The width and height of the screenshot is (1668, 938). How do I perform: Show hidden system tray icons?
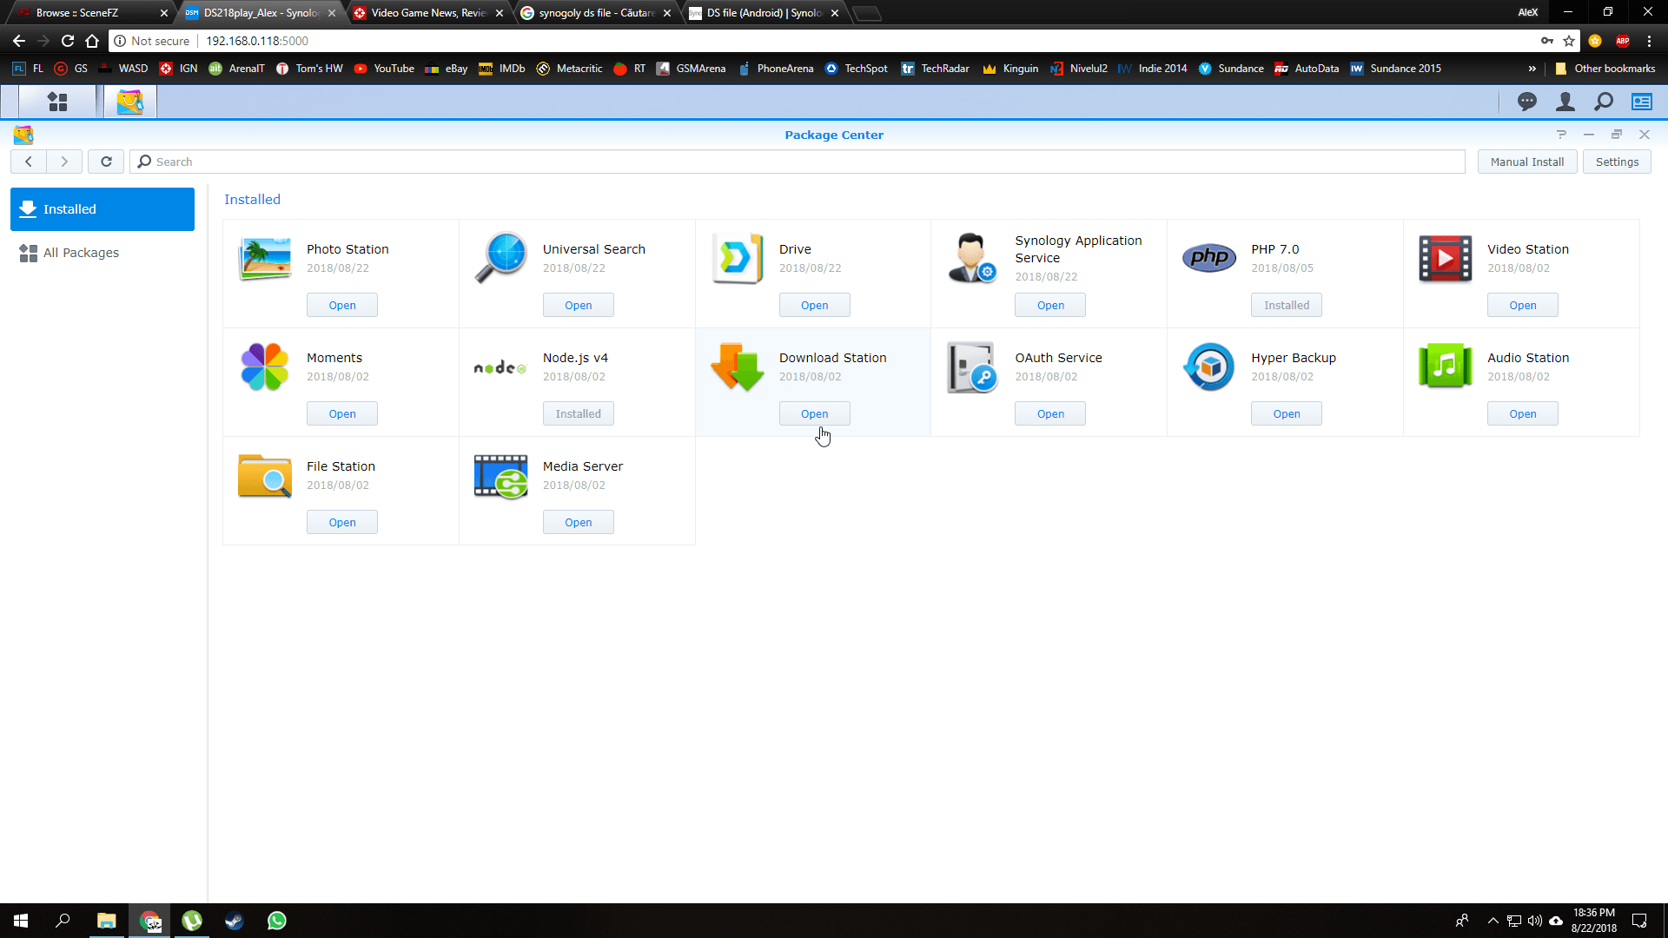pos(1493,921)
